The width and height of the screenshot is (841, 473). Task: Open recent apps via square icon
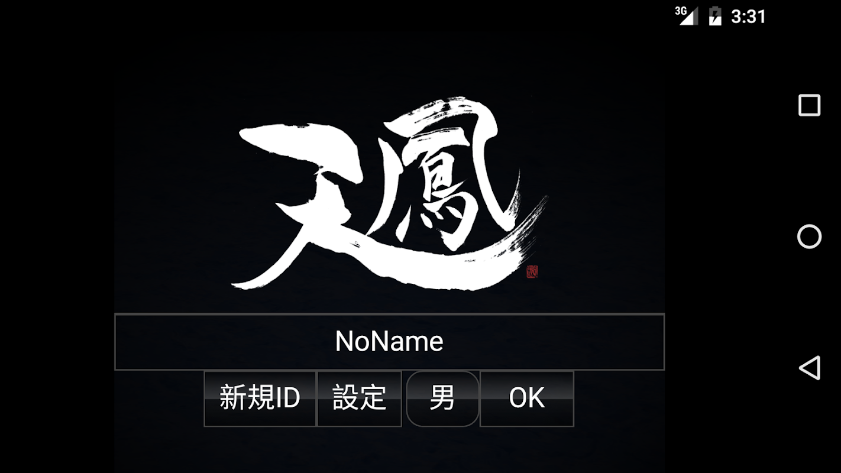pos(809,105)
